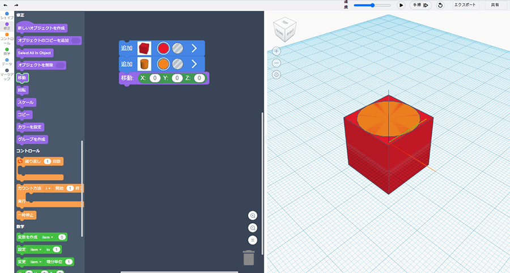The height and width of the screenshot is (273, 510).
Task: Open item dropdown in 設定 block
Action: click(36, 250)
